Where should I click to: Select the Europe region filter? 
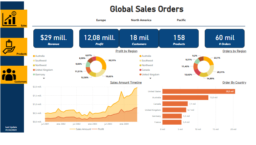pyautogui.click(x=101, y=20)
